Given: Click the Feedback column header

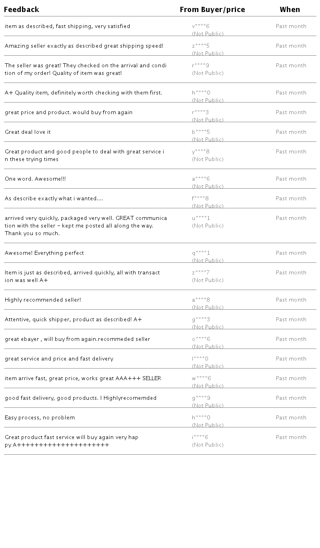Looking at the screenshot, I should pyautogui.click(x=22, y=10).
